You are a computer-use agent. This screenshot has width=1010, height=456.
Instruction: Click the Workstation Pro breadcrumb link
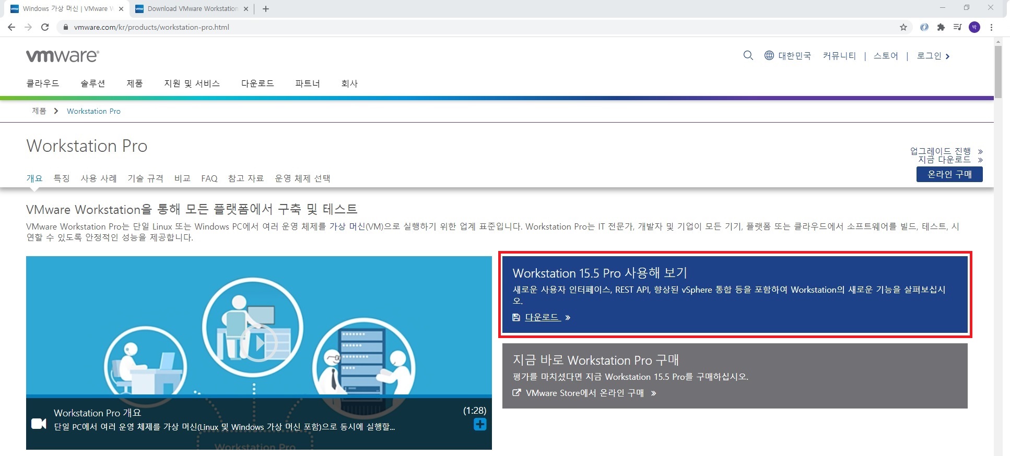click(93, 111)
